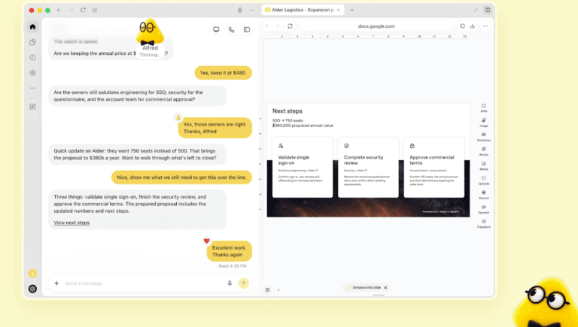
Task: Open Speaker in the right toolbar
Action: point(484,209)
